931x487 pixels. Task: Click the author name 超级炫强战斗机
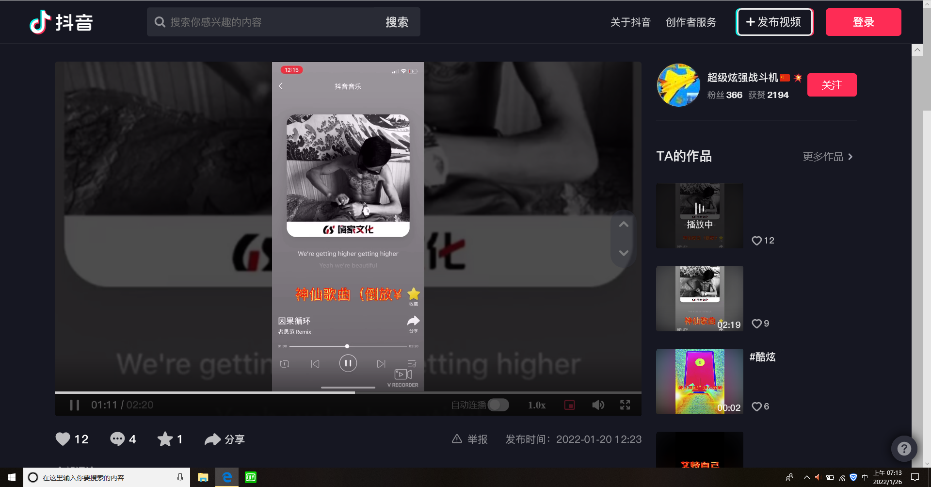point(742,78)
